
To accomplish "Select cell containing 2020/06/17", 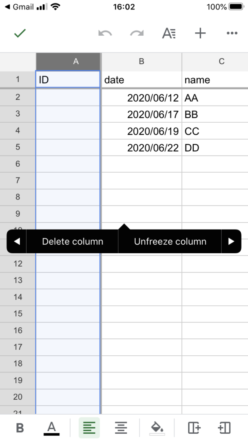I will 141,115.
